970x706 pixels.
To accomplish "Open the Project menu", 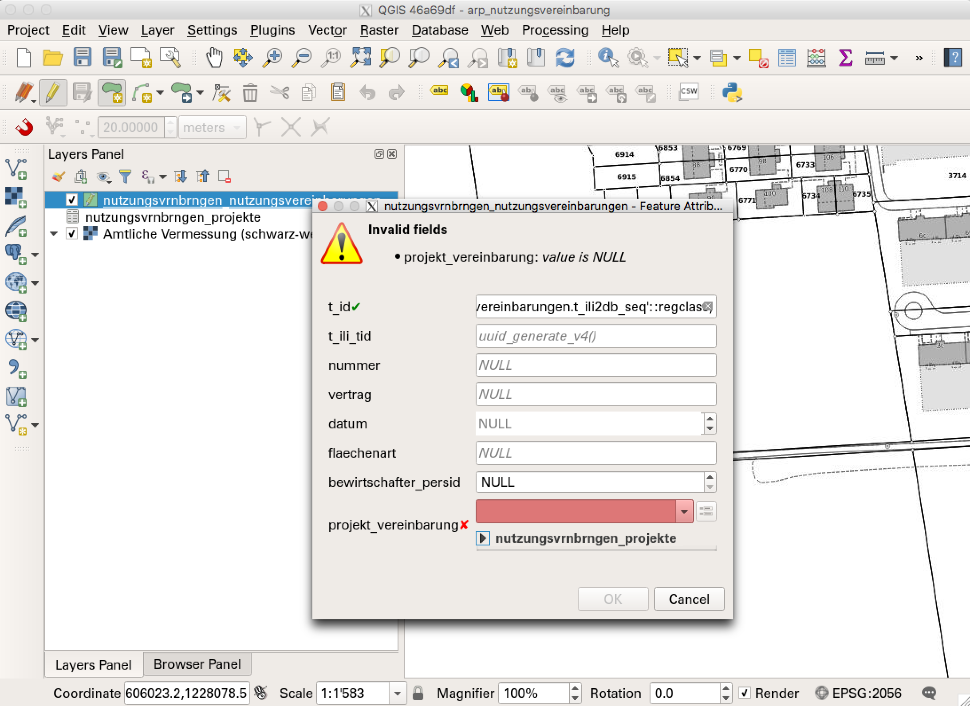I will [28, 30].
